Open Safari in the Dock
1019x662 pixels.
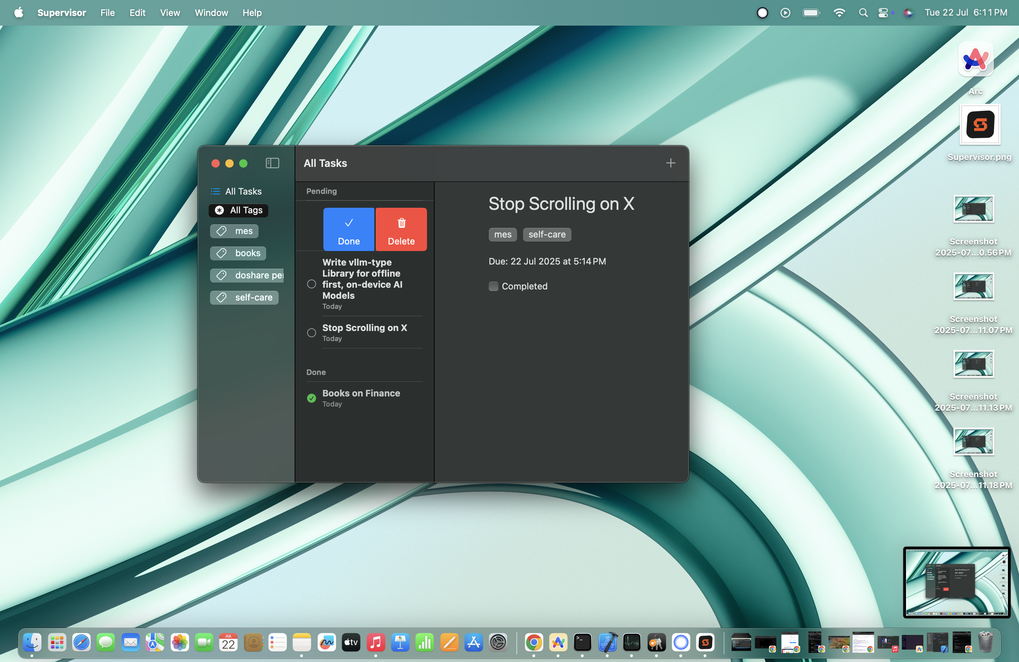(x=81, y=642)
